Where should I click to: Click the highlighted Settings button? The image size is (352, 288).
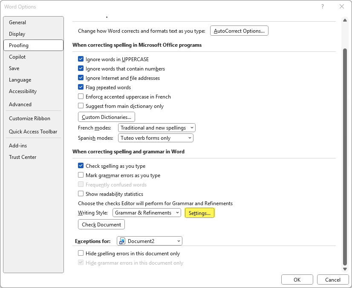tap(199, 212)
